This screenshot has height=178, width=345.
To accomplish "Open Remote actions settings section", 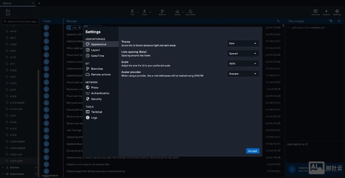I will pyautogui.click(x=101, y=74).
